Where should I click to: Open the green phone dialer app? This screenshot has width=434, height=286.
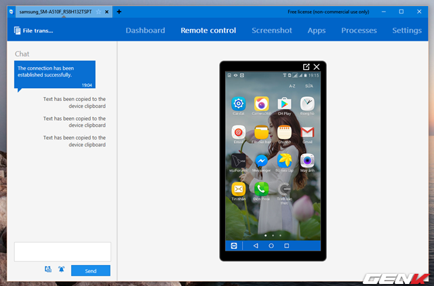tap(261, 189)
